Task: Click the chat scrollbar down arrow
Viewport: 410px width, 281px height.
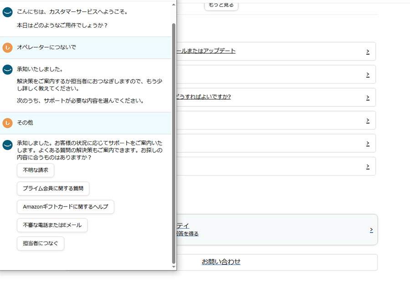Action: coord(174,266)
